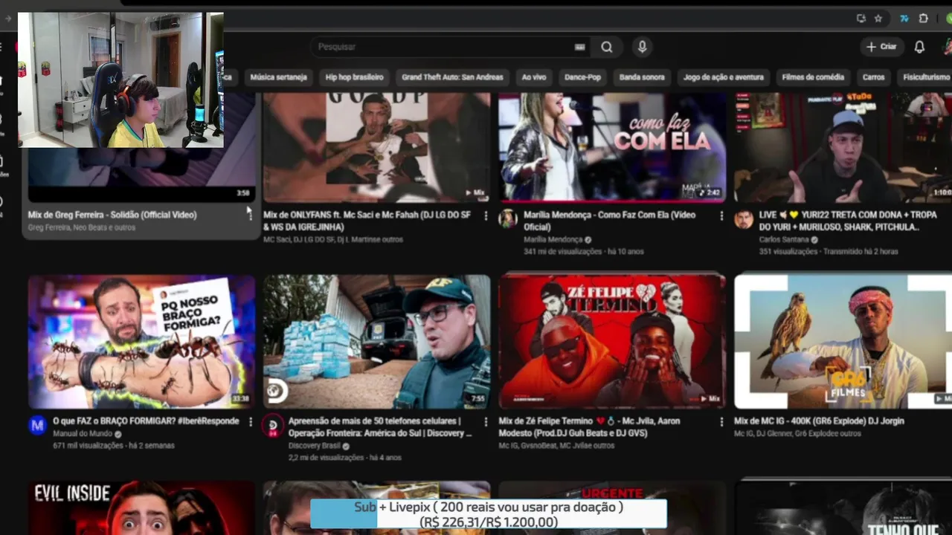The height and width of the screenshot is (535, 952).
Task: Open Manual do Mundo channel avatar
Action: point(37,425)
